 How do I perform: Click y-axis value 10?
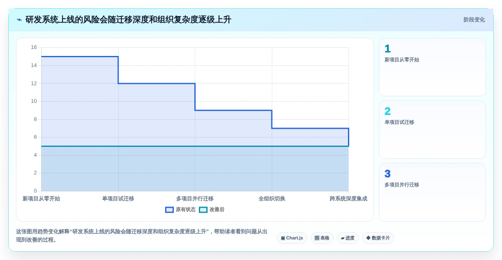[34, 101]
